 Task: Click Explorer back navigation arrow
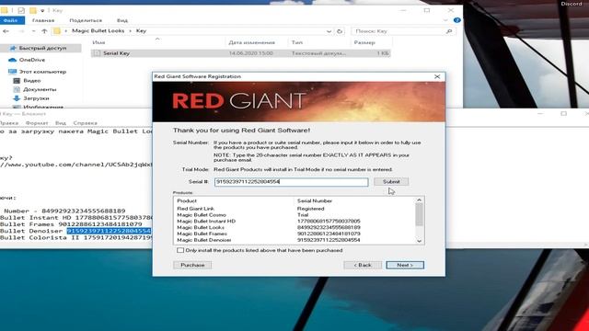[x=6, y=31]
